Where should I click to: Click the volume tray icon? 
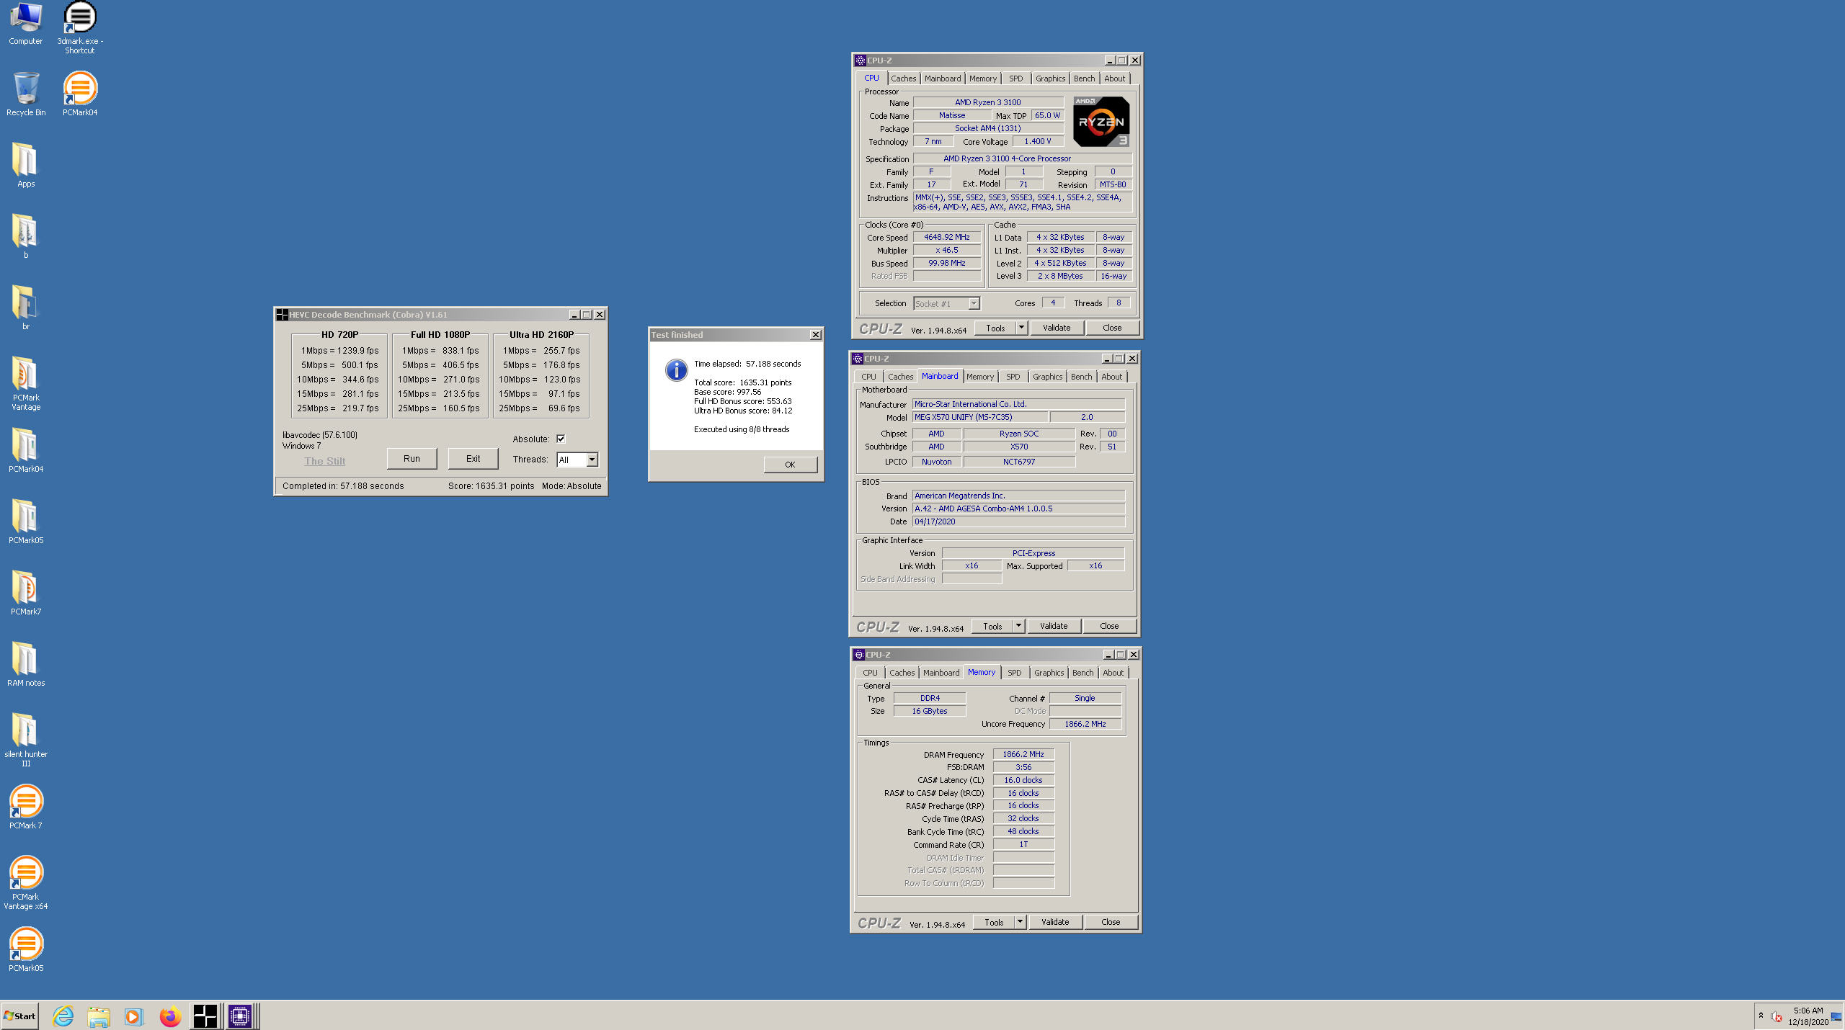[x=1776, y=1016]
